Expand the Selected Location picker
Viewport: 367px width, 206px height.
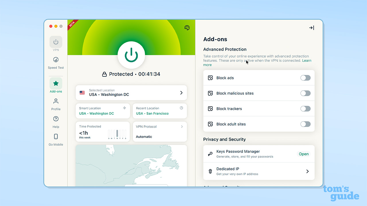tap(181, 93)
